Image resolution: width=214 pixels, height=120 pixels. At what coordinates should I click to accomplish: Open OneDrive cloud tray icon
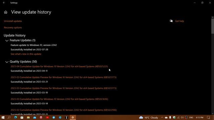click(x=166, y=117)
